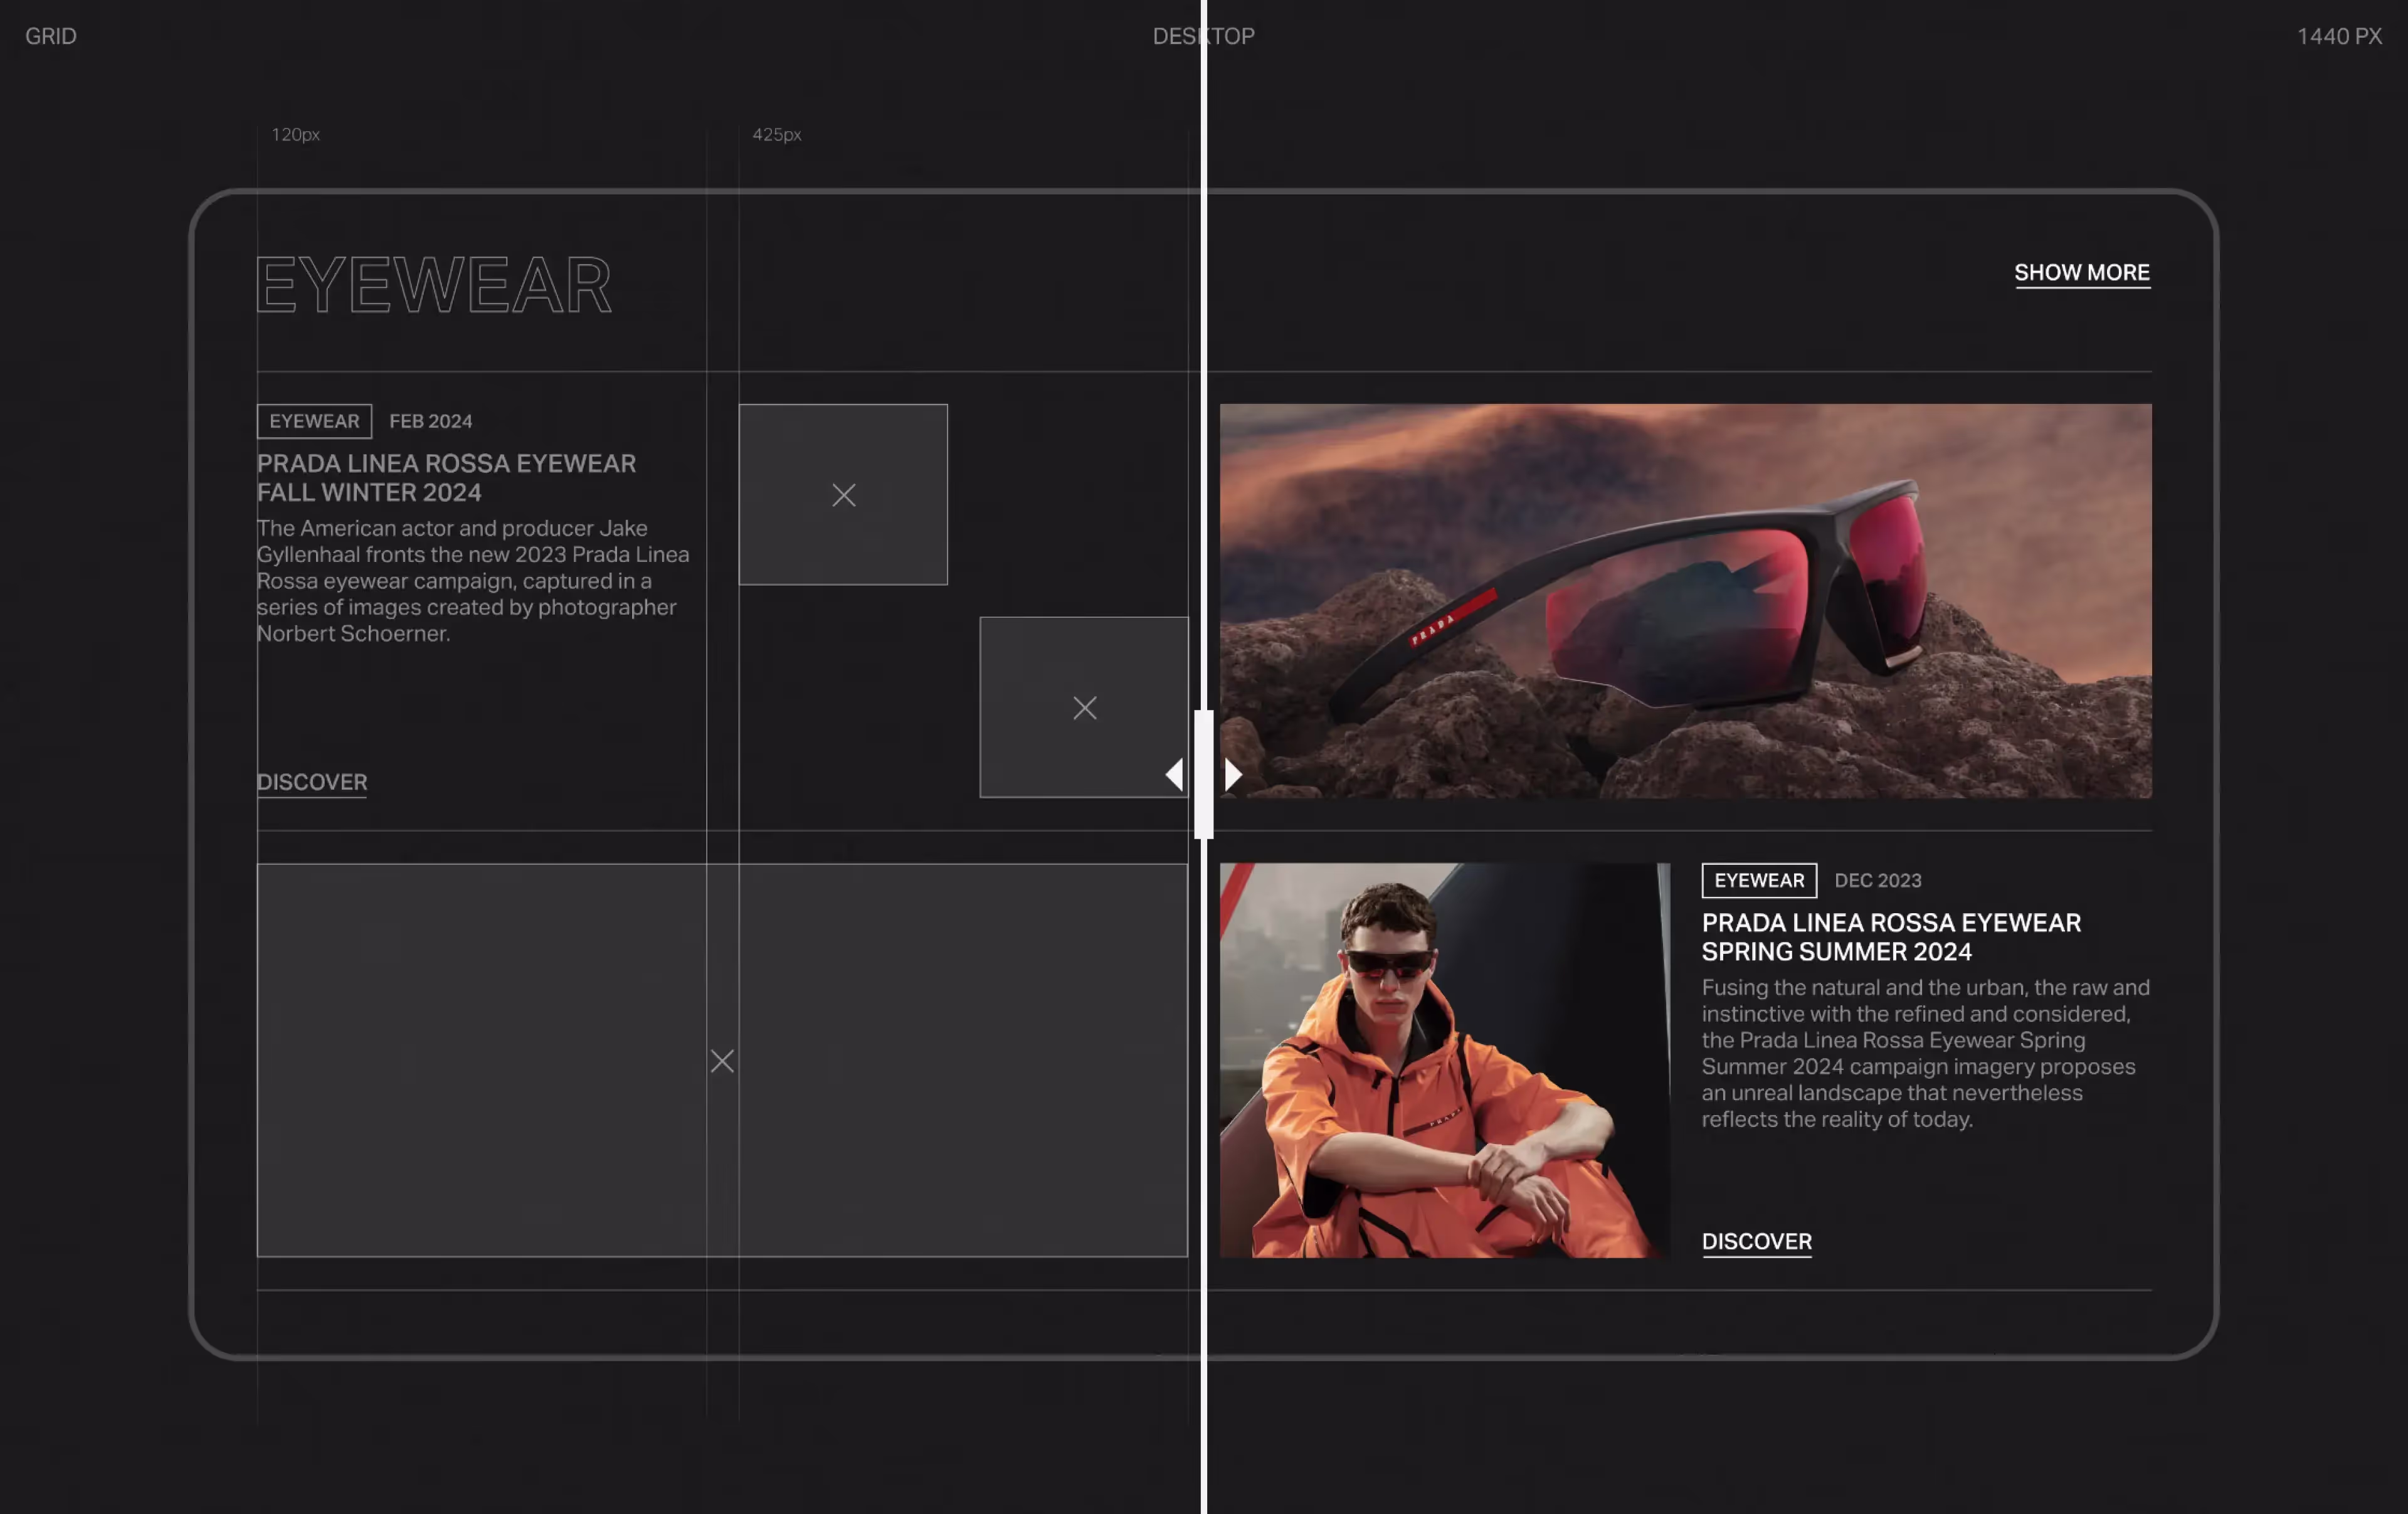Viewport: 2408px width, 1514px height.
Task: Click headline 'PRADA LINEA ROSSA EYEWEAR SPRING SUMMER 2024'
Action: click(x=1891, y=937)
